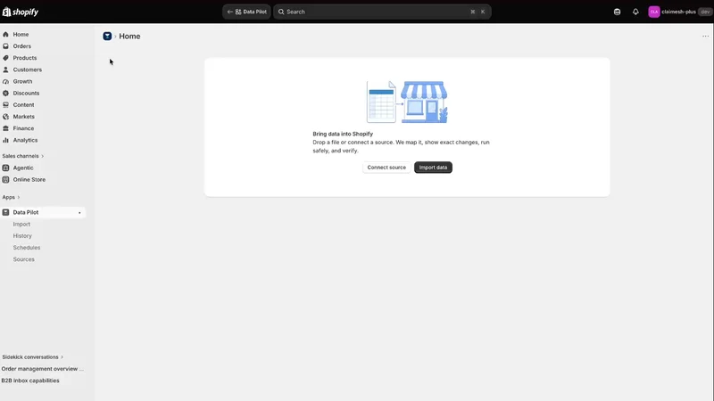
Task: Expand Sidekick conversations section
Action: [33, 357]
